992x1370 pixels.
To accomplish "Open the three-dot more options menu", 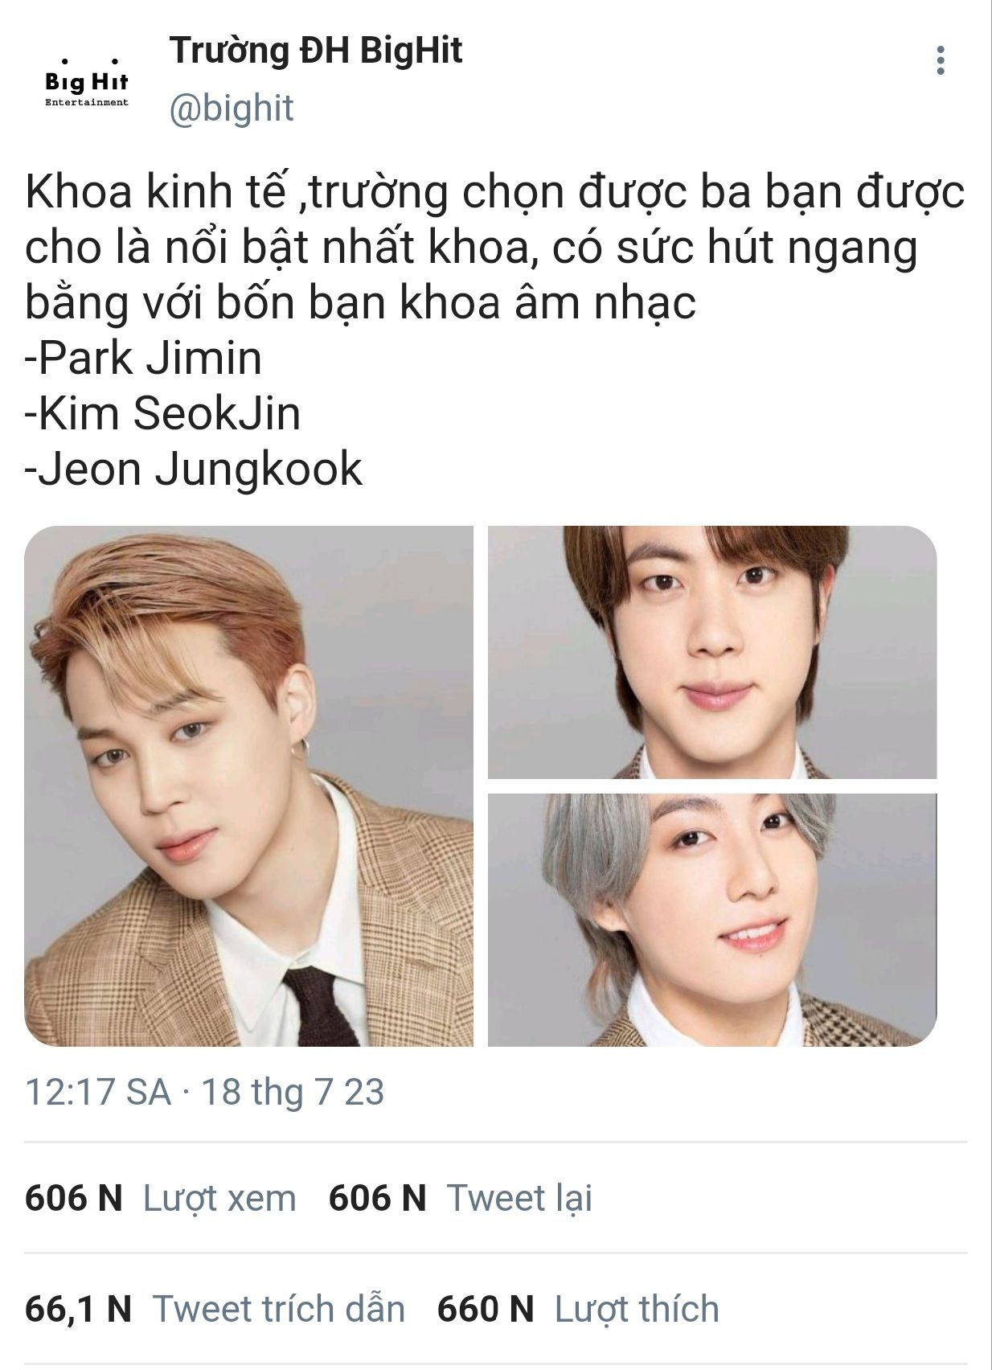I will [941, 61].
